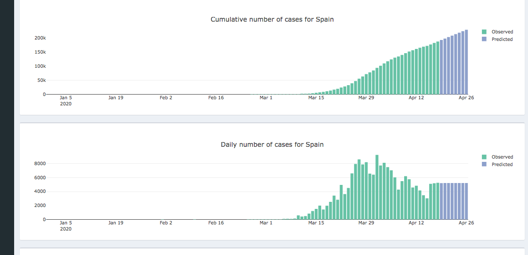Image resolution: width=528 pixels, height=255 pixels.
Task: Click purple Predicted swatch in daily chart legend
Action: [x=484, y=165]
